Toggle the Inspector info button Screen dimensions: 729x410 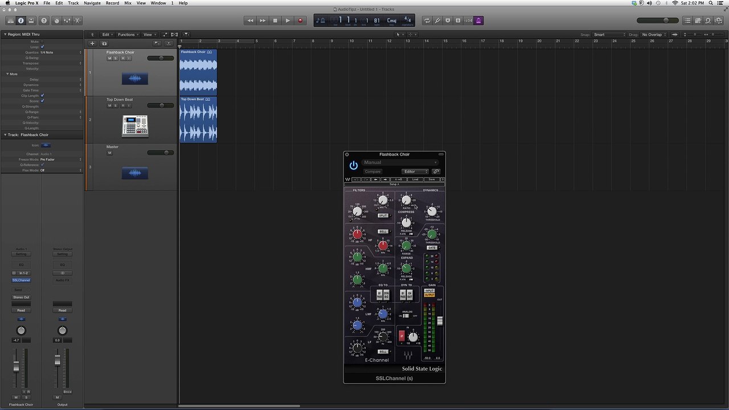tap(21, 20)
